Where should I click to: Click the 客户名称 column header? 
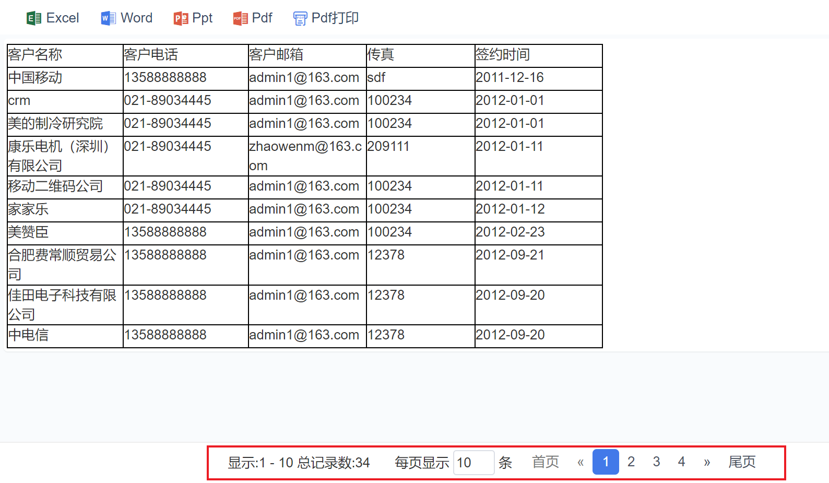coord(65,56)
